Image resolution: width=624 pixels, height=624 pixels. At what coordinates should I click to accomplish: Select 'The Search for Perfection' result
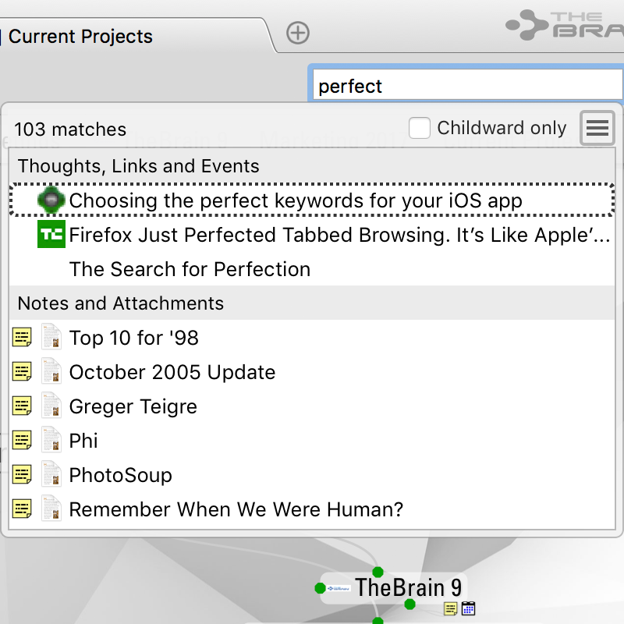pos(190,269)
